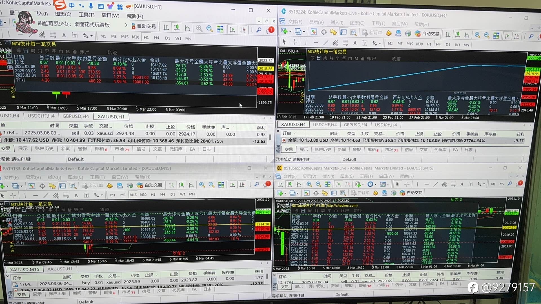Select H4 timeframe in top-right window
This screenshot has height=304, width=541.
438,44
